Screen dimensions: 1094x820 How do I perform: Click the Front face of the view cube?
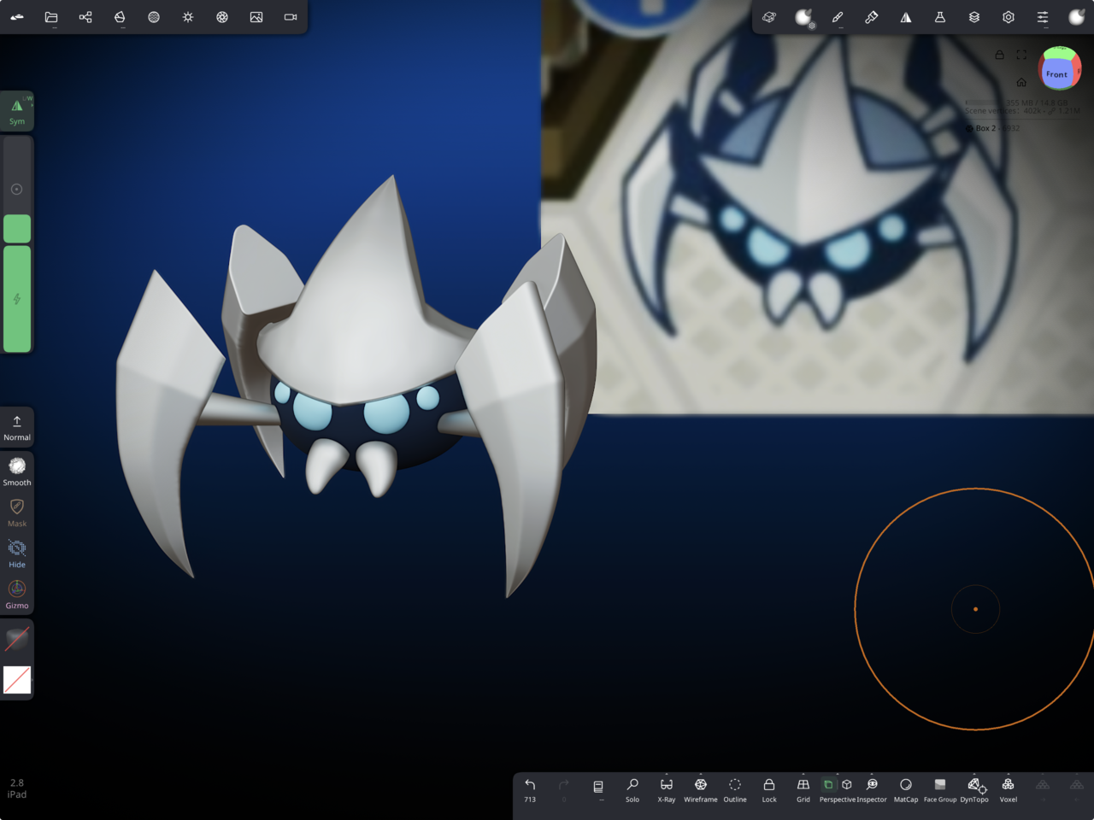pos(1057,74)
